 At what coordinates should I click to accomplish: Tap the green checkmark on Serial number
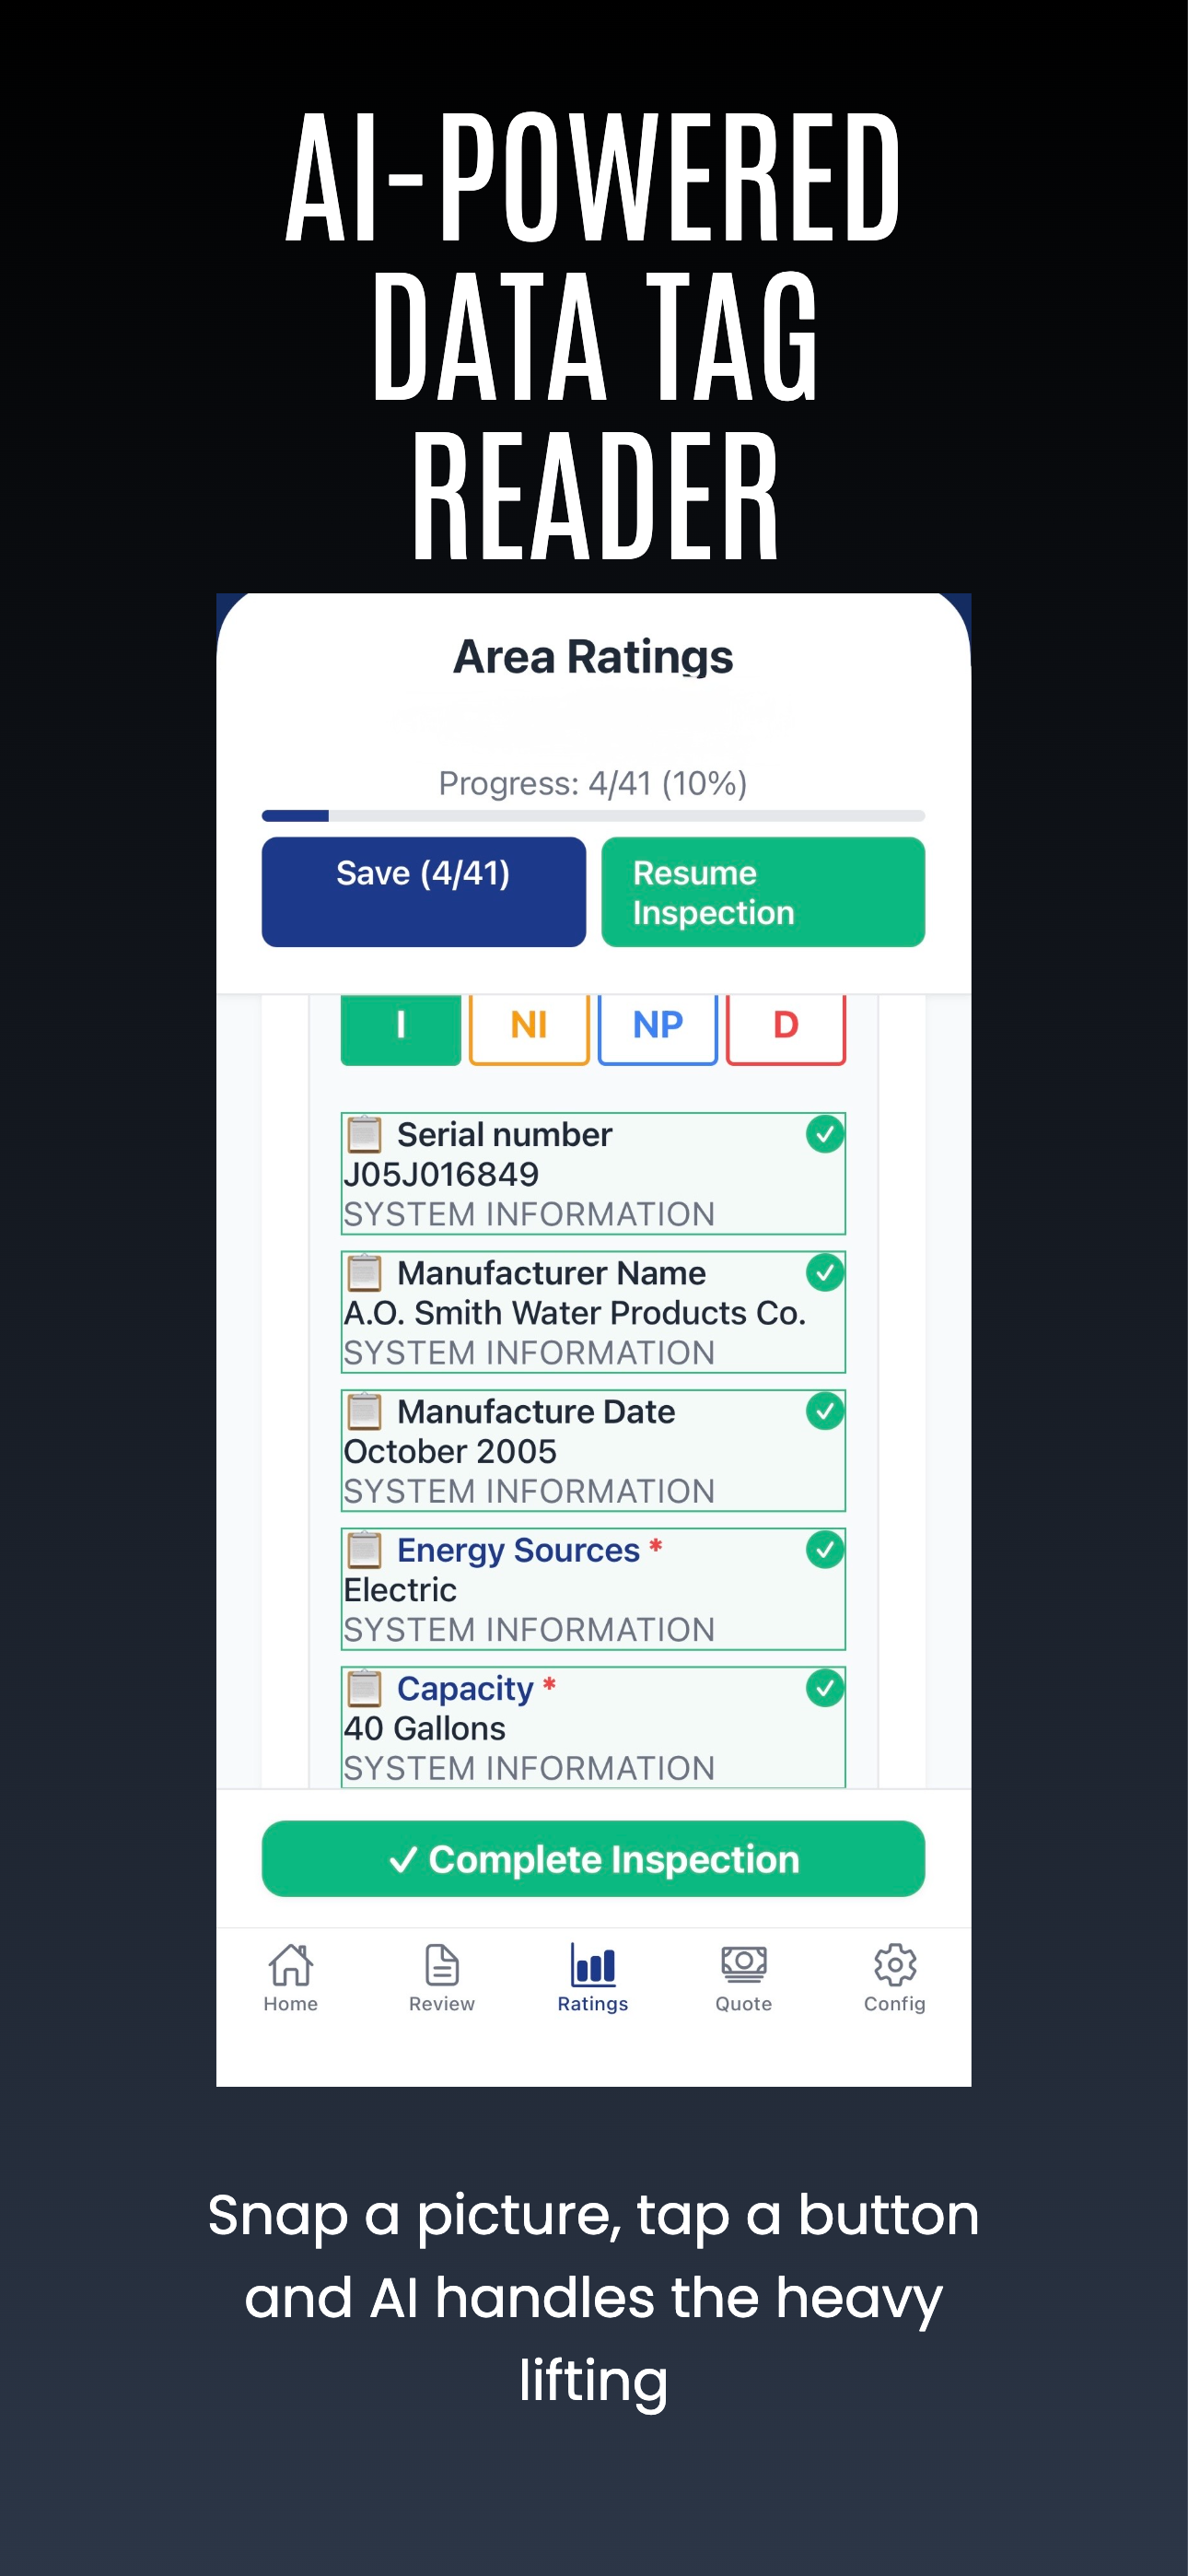(x=825, y=1134)
